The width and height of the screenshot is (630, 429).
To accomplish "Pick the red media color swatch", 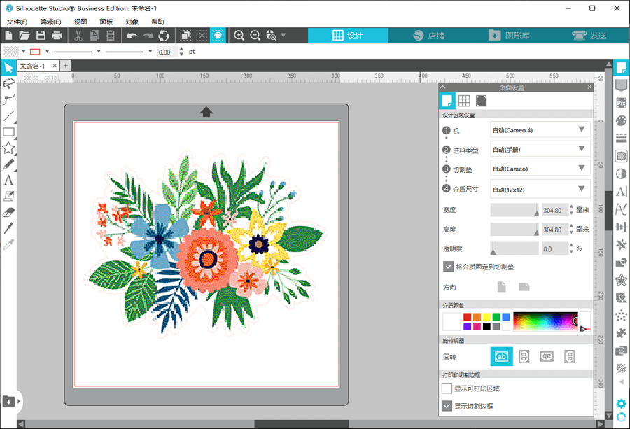I will pos(467,317).
